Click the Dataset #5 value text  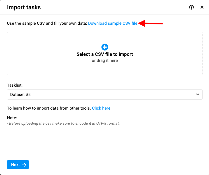(20, 94)
